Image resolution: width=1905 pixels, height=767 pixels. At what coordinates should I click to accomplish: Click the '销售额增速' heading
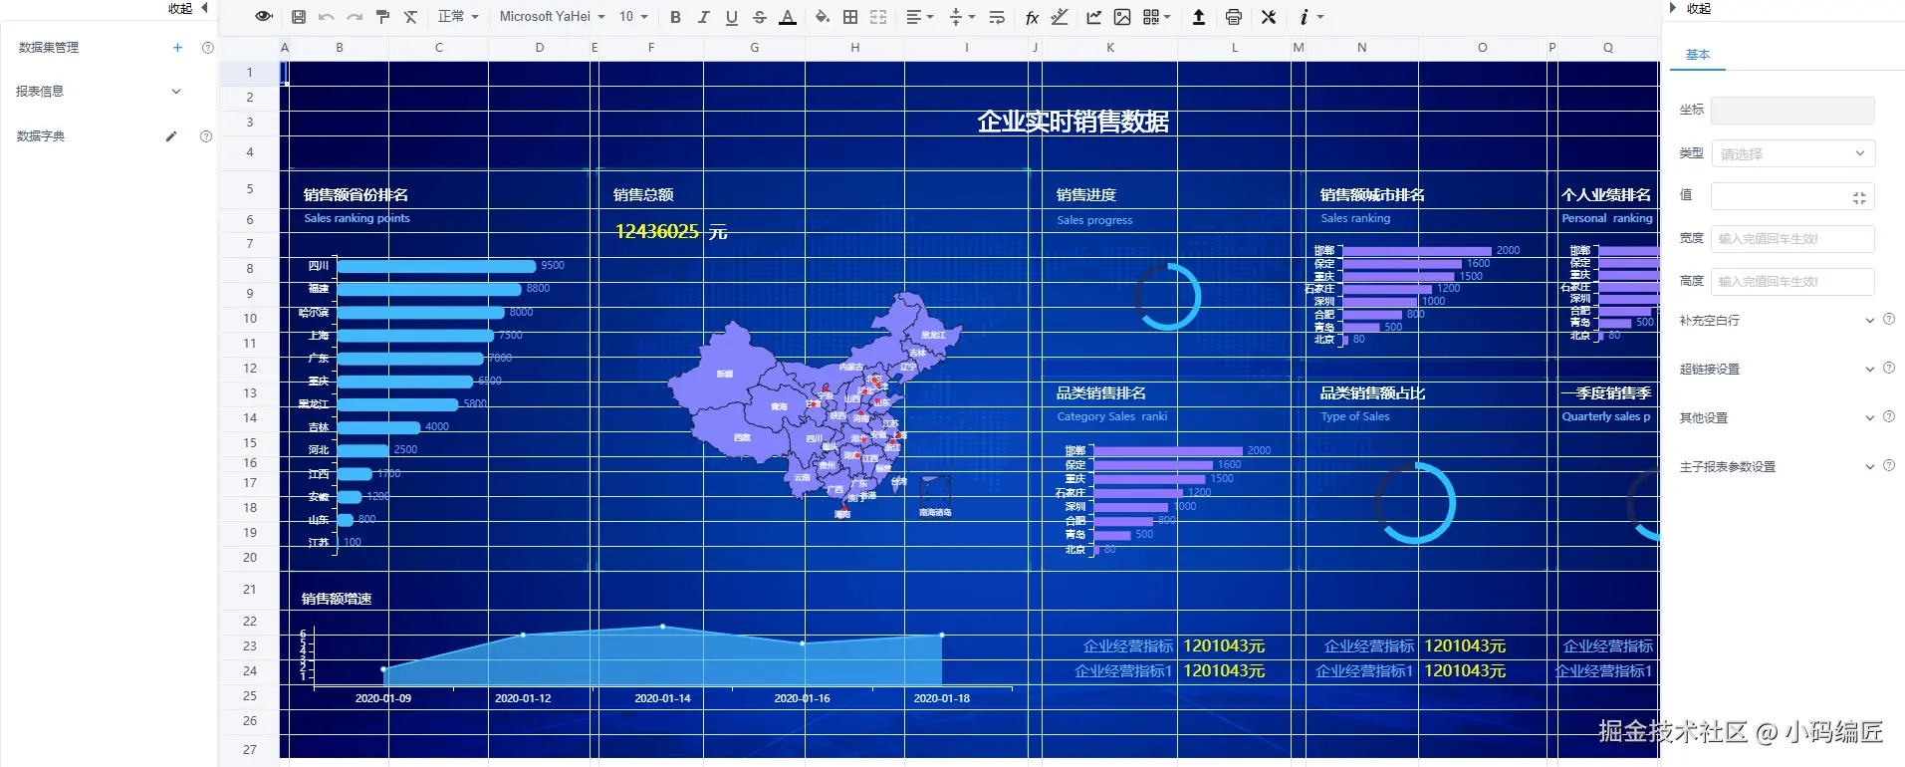click(x=337, y=599)
